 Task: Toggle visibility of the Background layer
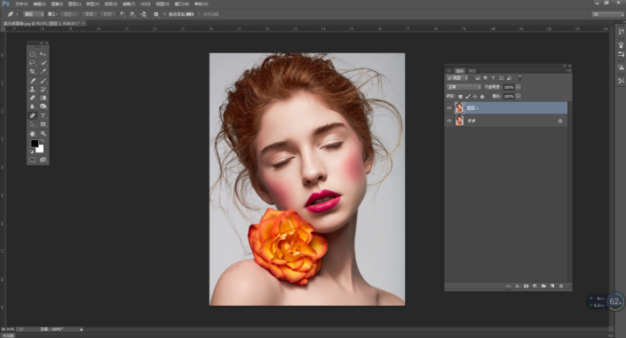pos(449,121)
